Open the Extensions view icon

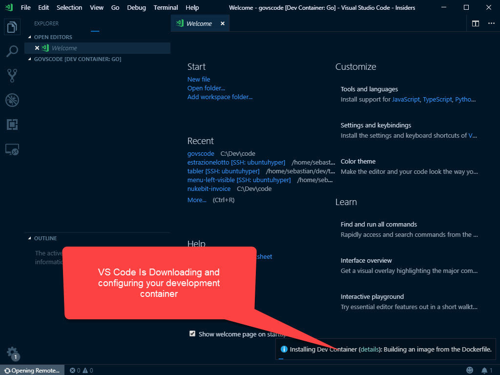point(12,125)
